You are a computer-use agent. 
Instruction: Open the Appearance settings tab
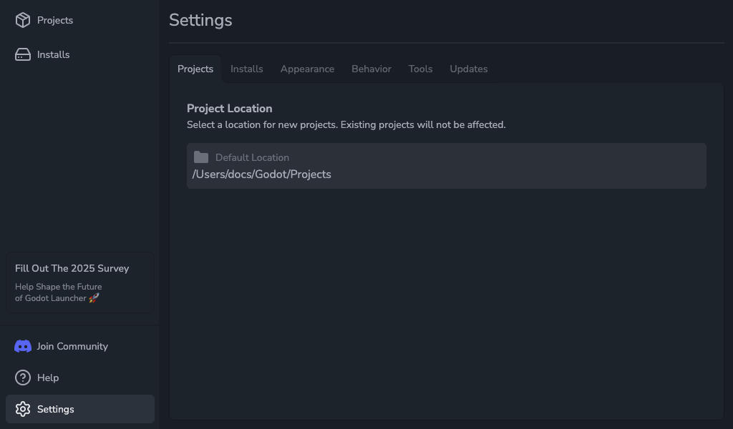pyautogui.click(x=307, y=69)
